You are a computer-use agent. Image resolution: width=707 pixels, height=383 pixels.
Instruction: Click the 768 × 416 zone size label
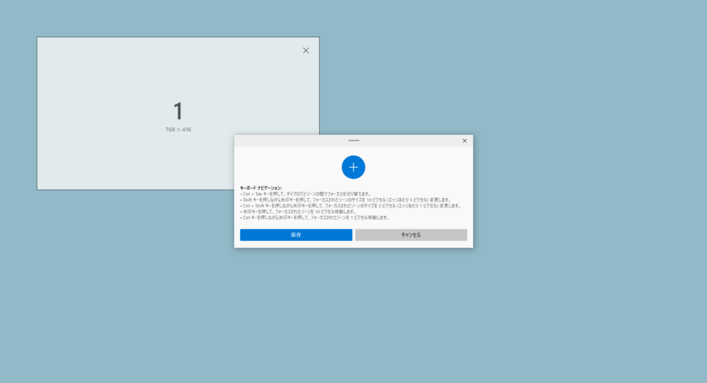click(178, 130)
